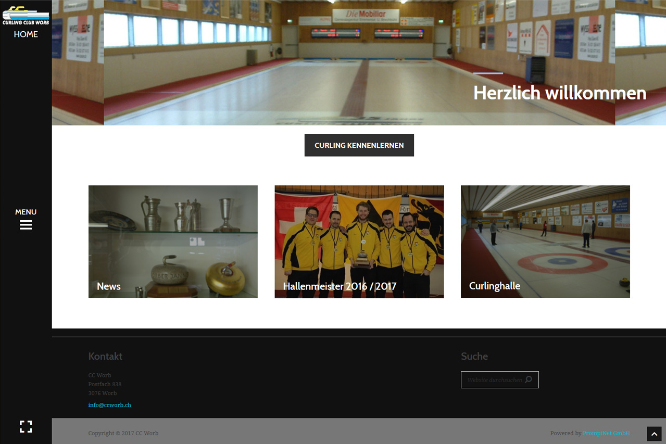
Task: Open the info@ccworb.ch email link
Action: pos(109,405)
